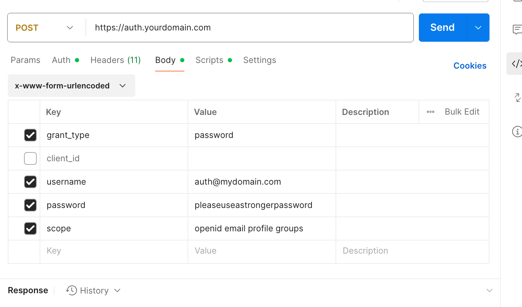The height and width of the screenshot is (307, 522).
Task: Click the empty client_id value cell
Action: [x=262, y=158]
